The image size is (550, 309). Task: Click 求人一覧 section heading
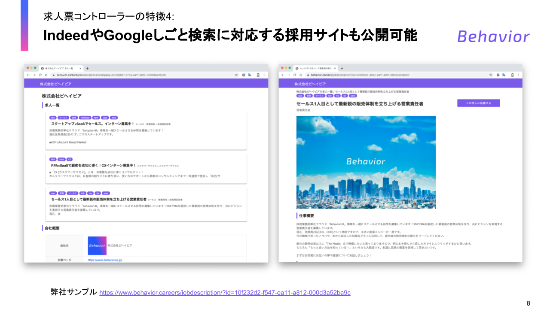[x=52, y=105]
